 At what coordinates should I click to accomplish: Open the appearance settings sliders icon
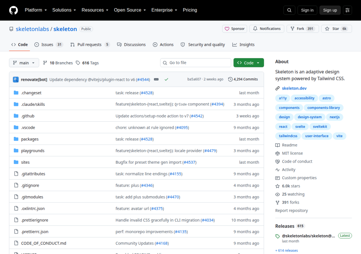[x=347, y=10]
